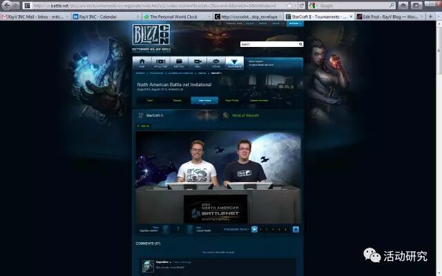
Task: Switch to the RayV INC Calendar tab
Action: [106, 17]
